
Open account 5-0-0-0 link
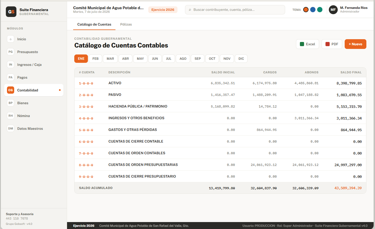pyautogui.click(x=86, y=130)
